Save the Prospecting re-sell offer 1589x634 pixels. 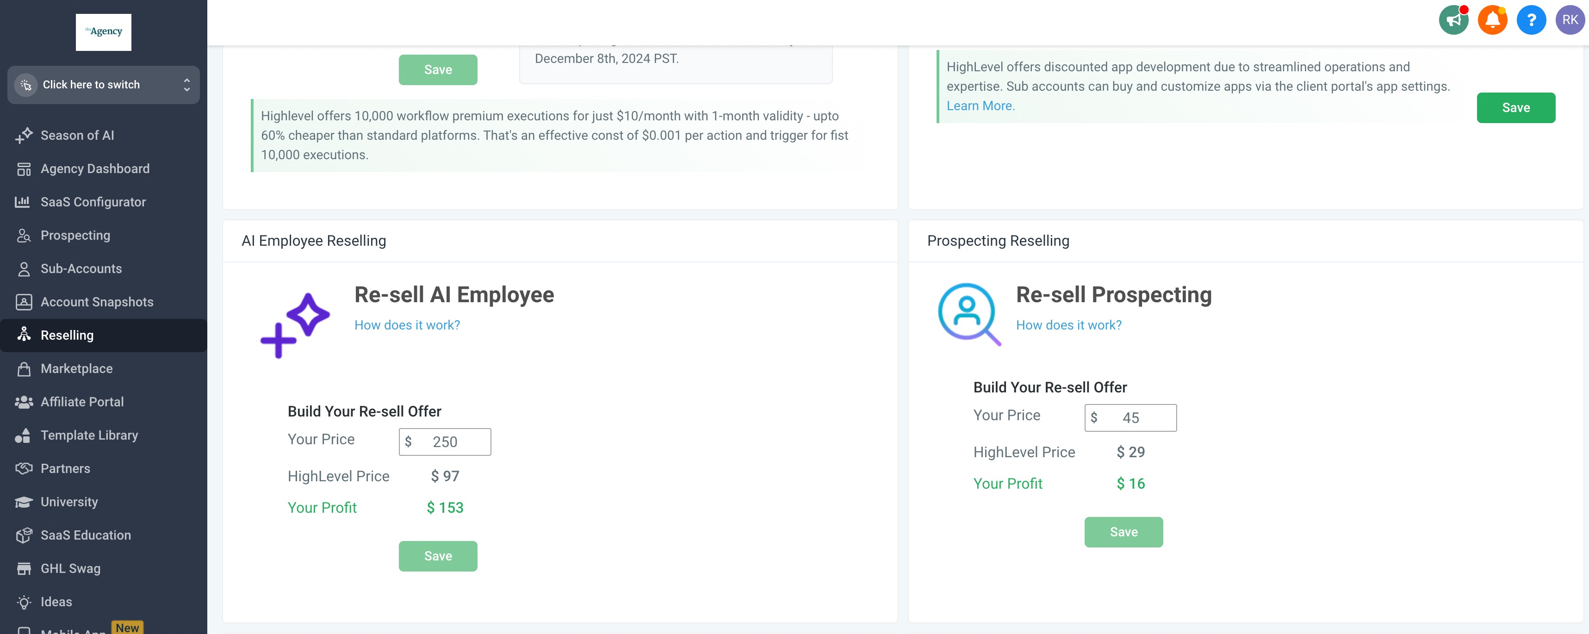pyautogui.click(x=1124, y=532)
